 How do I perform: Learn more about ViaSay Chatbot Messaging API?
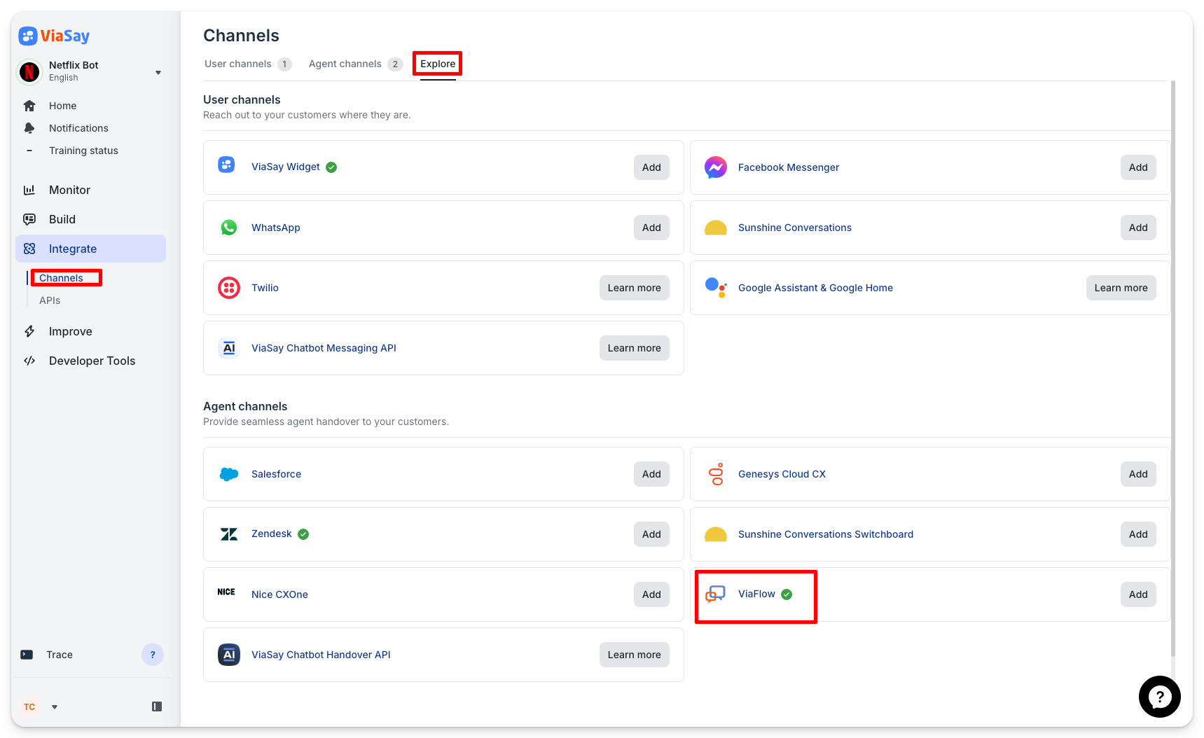point(634,348)
